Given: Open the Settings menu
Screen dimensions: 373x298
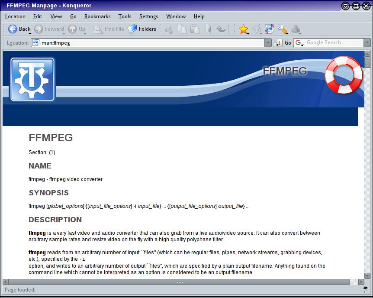Looking at the screenshot, I should [149, 16].
